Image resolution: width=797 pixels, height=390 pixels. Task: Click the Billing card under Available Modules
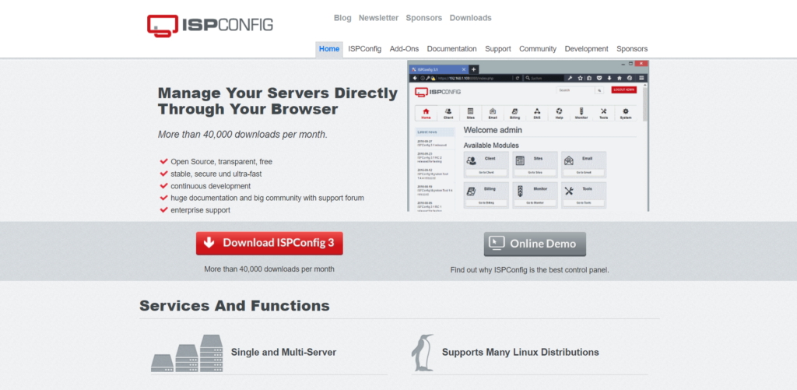486,195
